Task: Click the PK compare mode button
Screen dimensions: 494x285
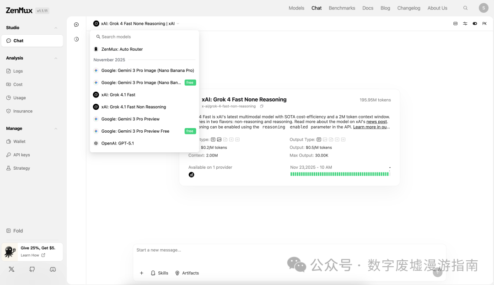Action: 484,24
